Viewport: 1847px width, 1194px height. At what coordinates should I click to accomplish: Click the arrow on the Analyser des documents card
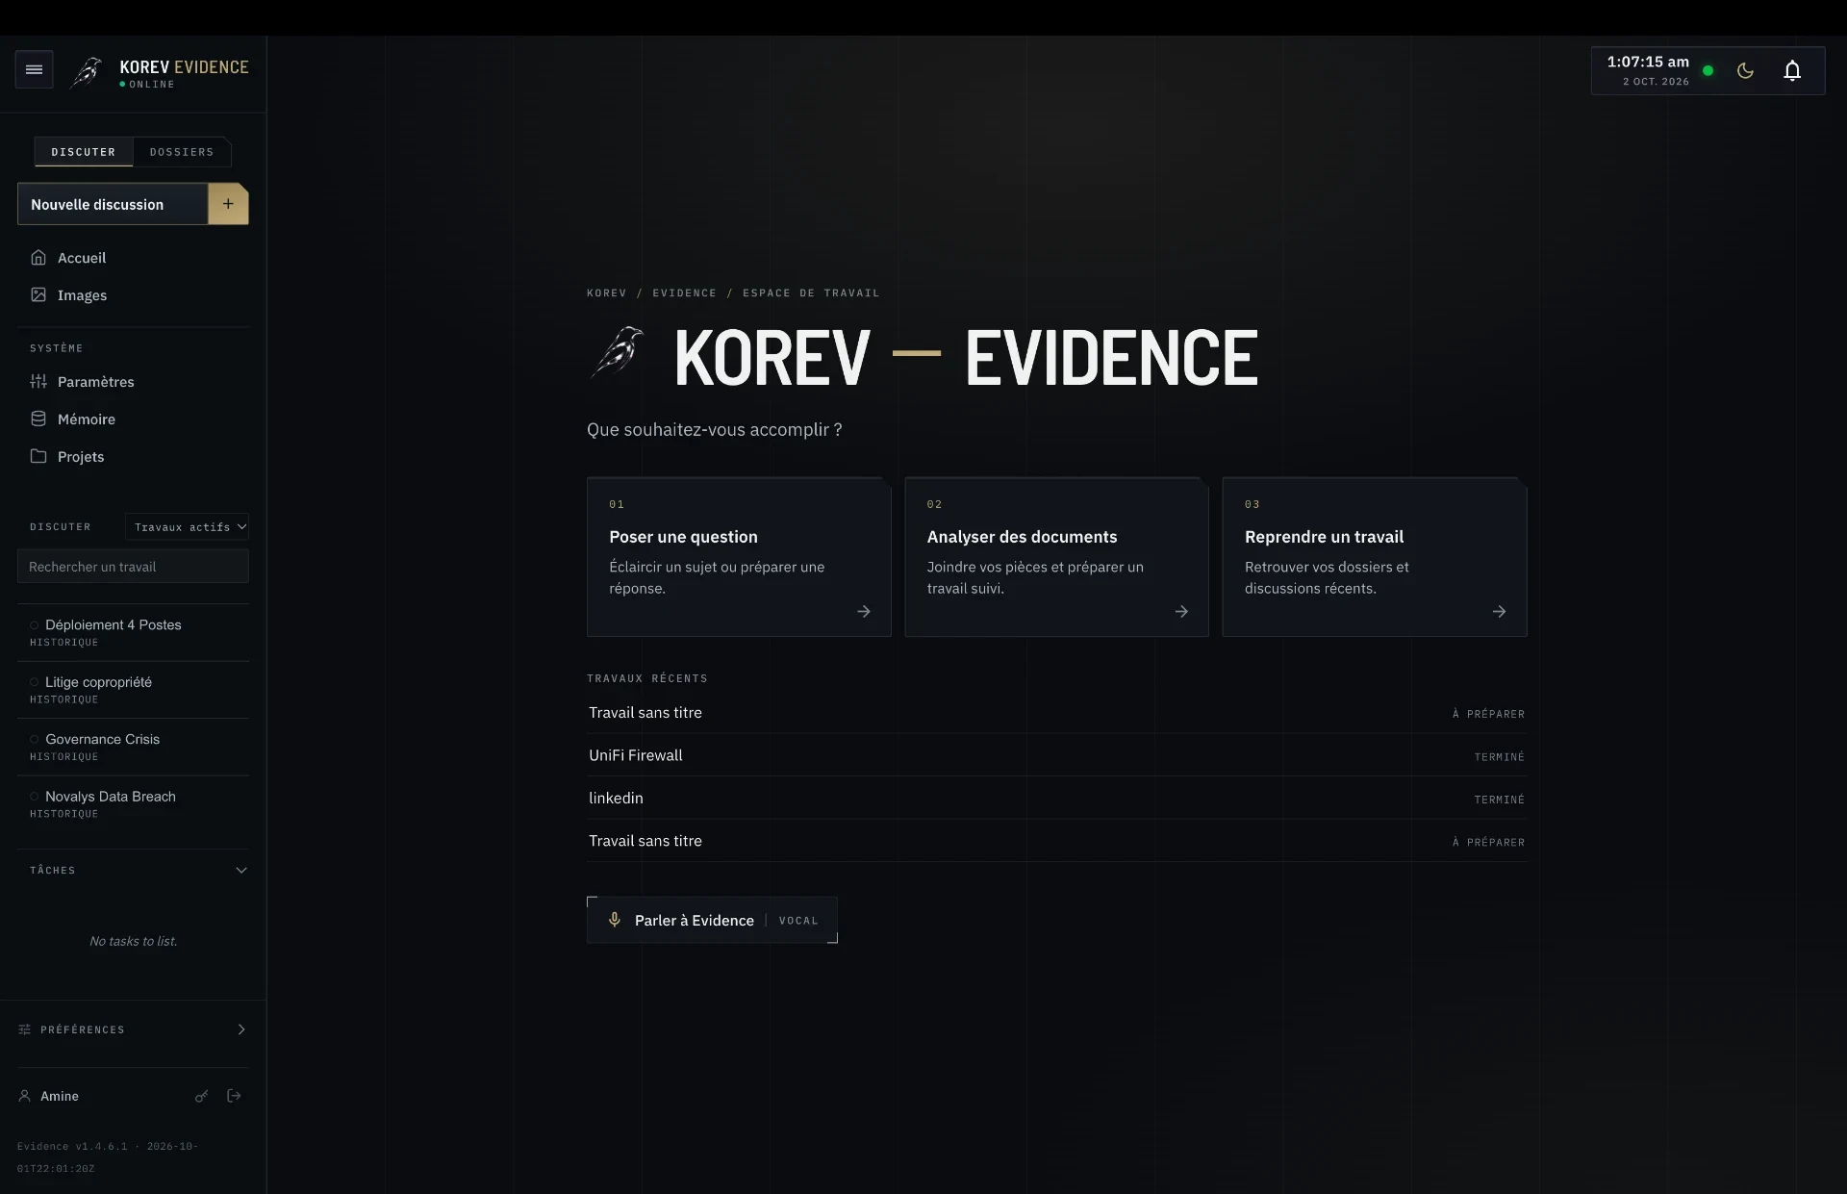pyautogui.click(x=1180, y=611)
